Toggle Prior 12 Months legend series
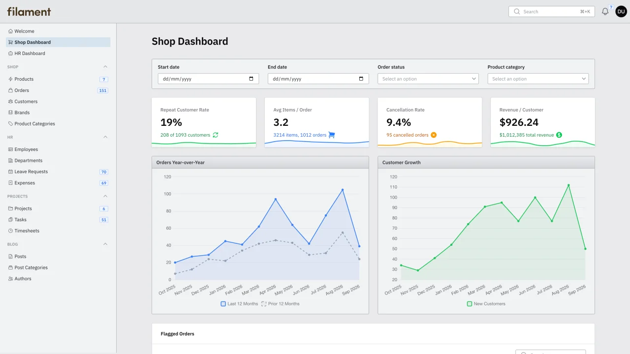Image resolution: width=630 pixels, height=354 pixels. [x=281, y=304]
